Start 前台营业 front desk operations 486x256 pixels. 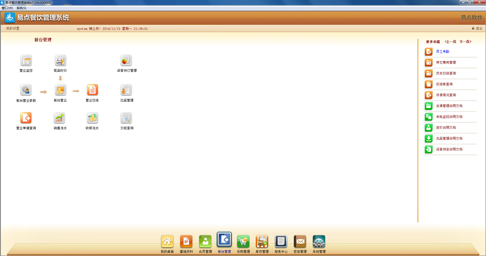click(x=60, y=90)
